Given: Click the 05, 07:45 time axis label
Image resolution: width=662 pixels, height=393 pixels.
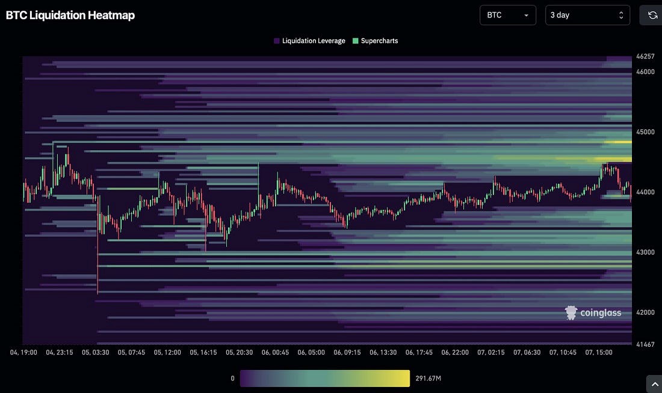Looking at the screenshot, I should coord(131,353).
